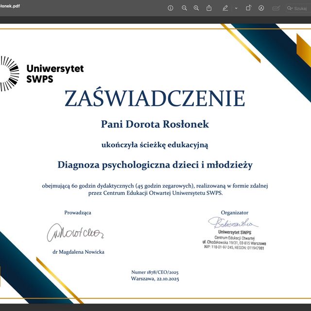The height and width of the screenshot is (311, 311).
Task: Zoom in with the plus magnifier
Action: pos(196,8)
